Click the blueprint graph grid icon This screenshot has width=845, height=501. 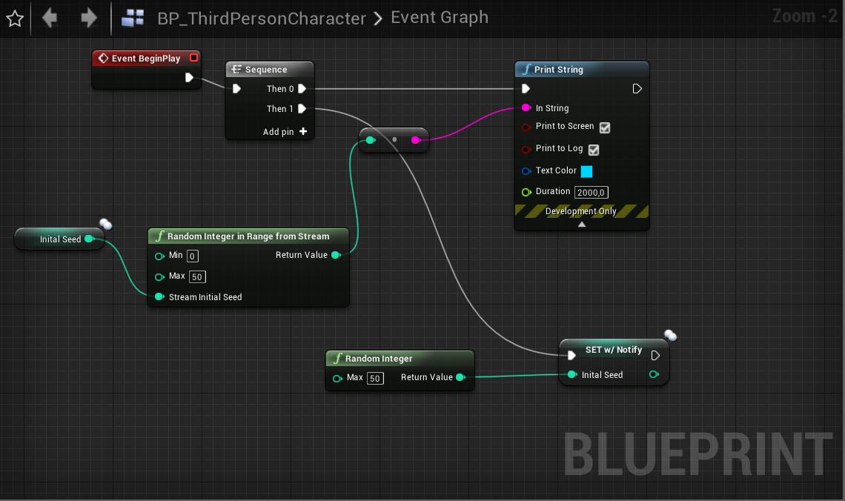point(133,18)
